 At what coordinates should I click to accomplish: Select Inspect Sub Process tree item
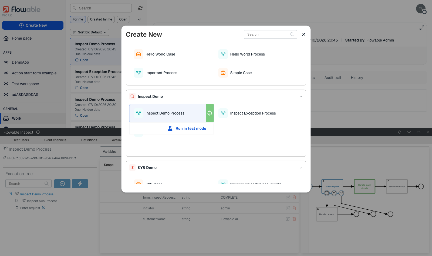pos(42,201)
